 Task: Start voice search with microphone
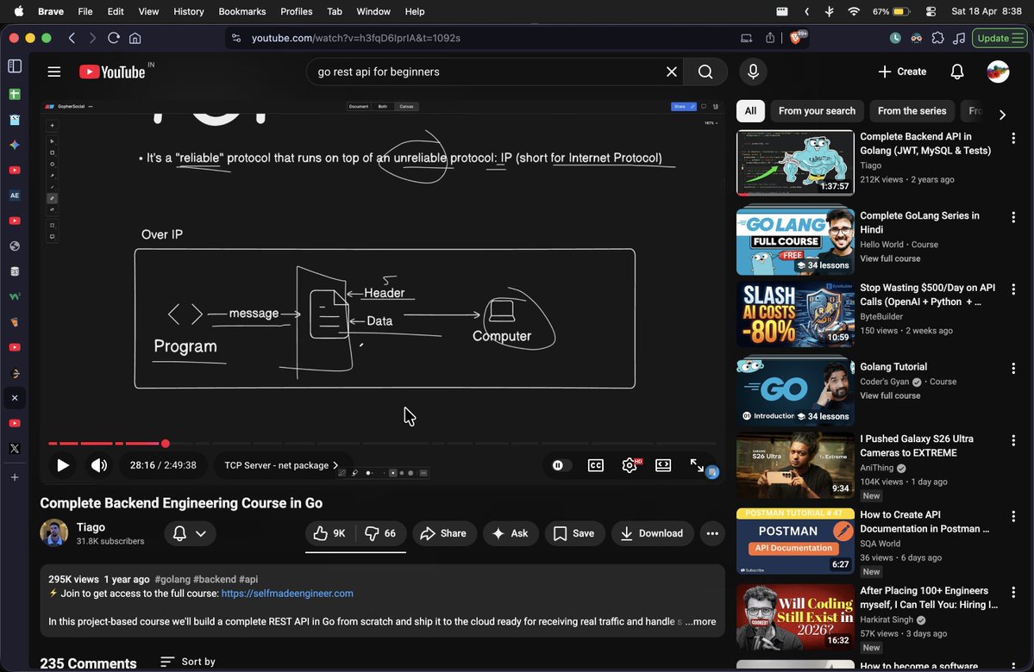coord(753,72)
